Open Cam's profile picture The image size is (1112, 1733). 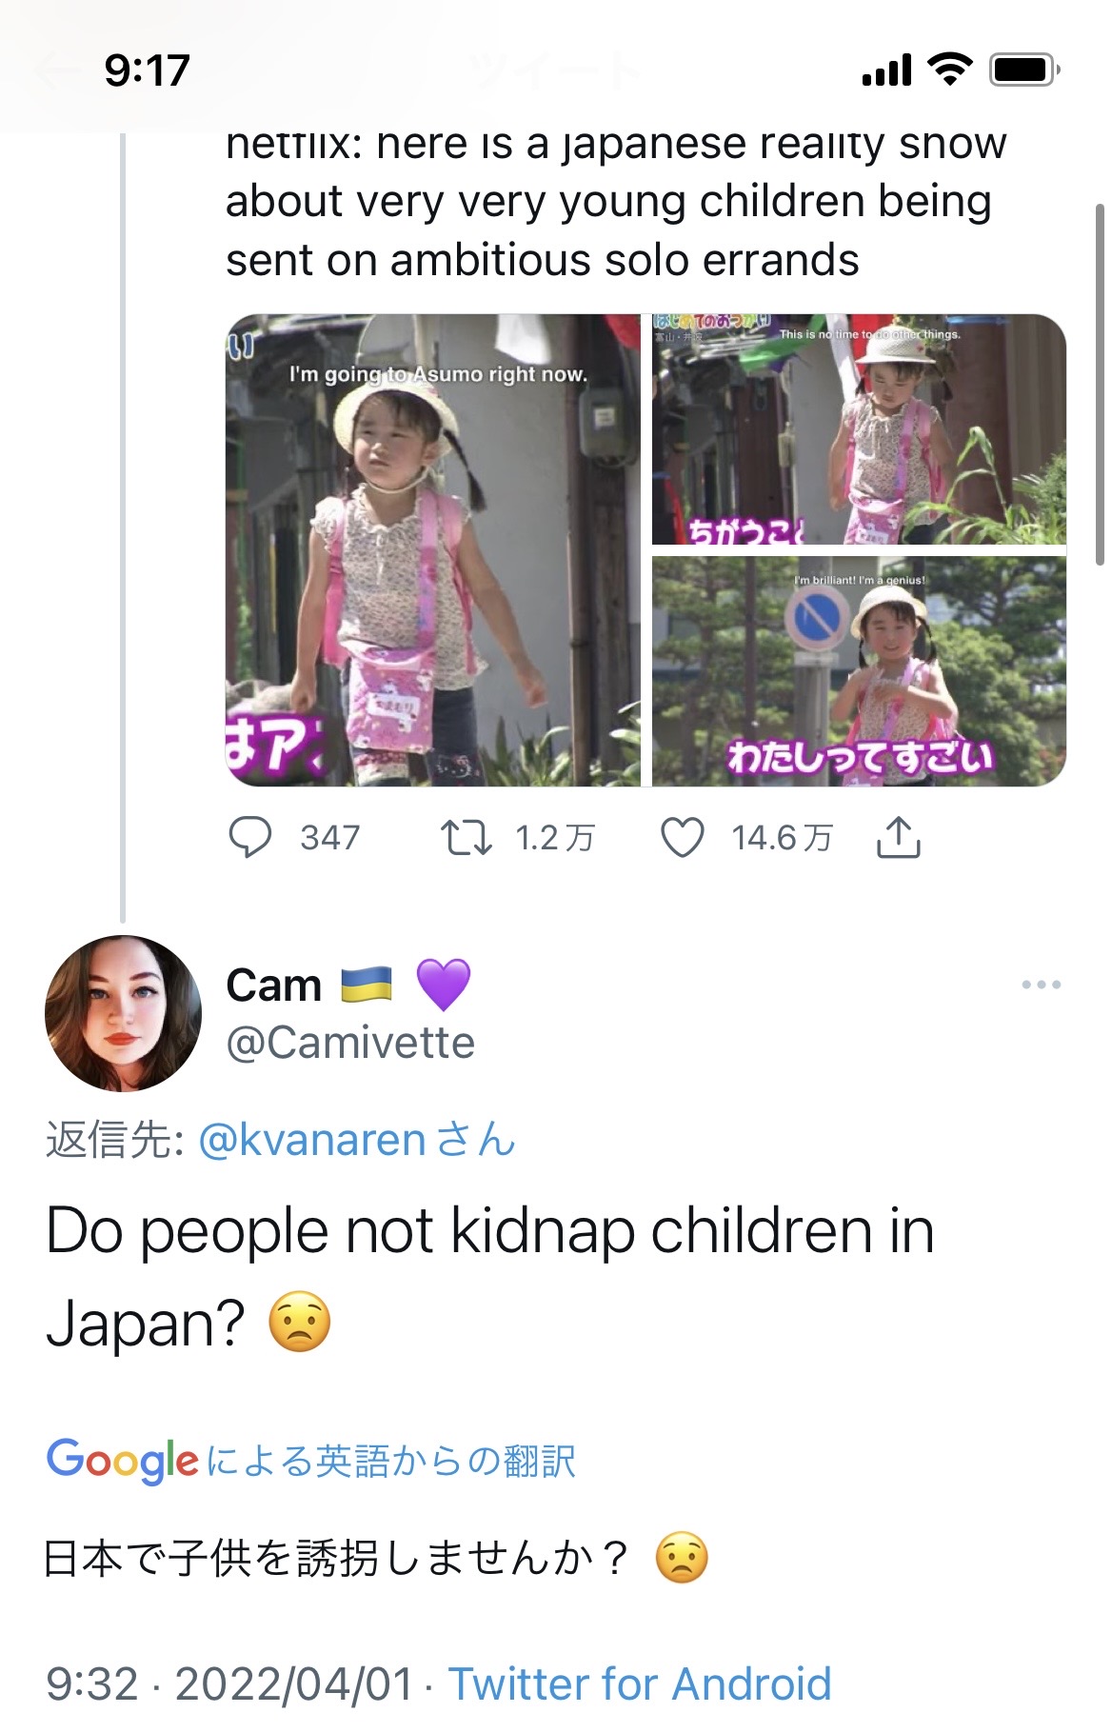(123, 1013)
